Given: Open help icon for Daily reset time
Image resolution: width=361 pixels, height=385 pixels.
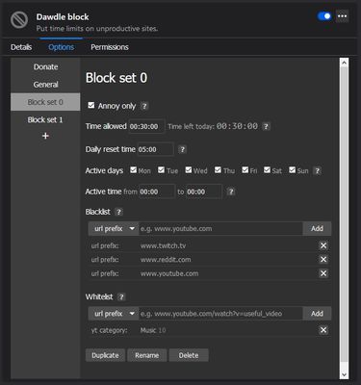Looking at the screenshot, I should (182, 149).
